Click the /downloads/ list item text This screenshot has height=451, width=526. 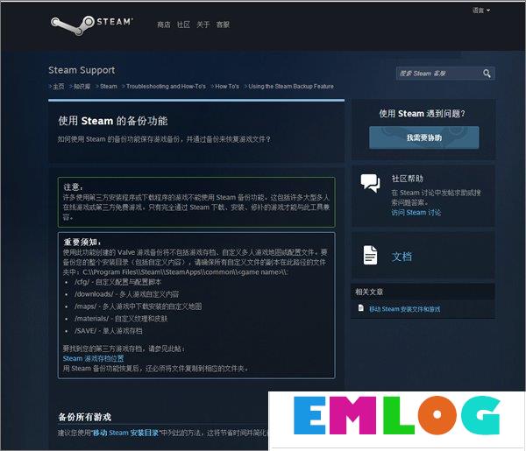point(127,294)
